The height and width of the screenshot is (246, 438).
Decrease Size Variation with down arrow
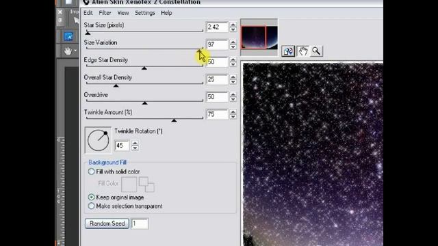pos(233,47)
